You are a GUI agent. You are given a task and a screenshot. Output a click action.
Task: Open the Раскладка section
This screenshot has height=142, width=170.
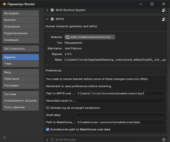(21, 85)
